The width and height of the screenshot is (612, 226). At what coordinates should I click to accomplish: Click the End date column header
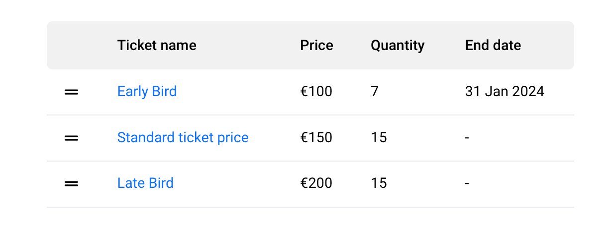(493, 46)
